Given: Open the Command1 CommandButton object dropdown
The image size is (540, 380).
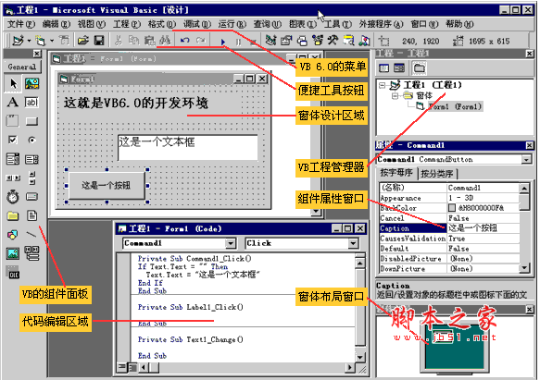Looking at the screenshot, I should (x=526, y=160).
